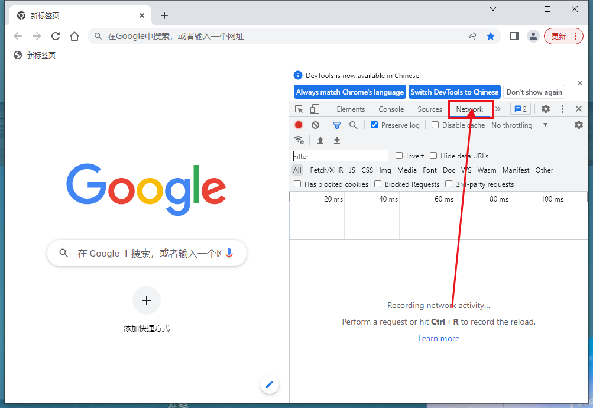The image size is (593, 408).
Task: Open the No throttling dropdown
Action: [x=519, y=125]
